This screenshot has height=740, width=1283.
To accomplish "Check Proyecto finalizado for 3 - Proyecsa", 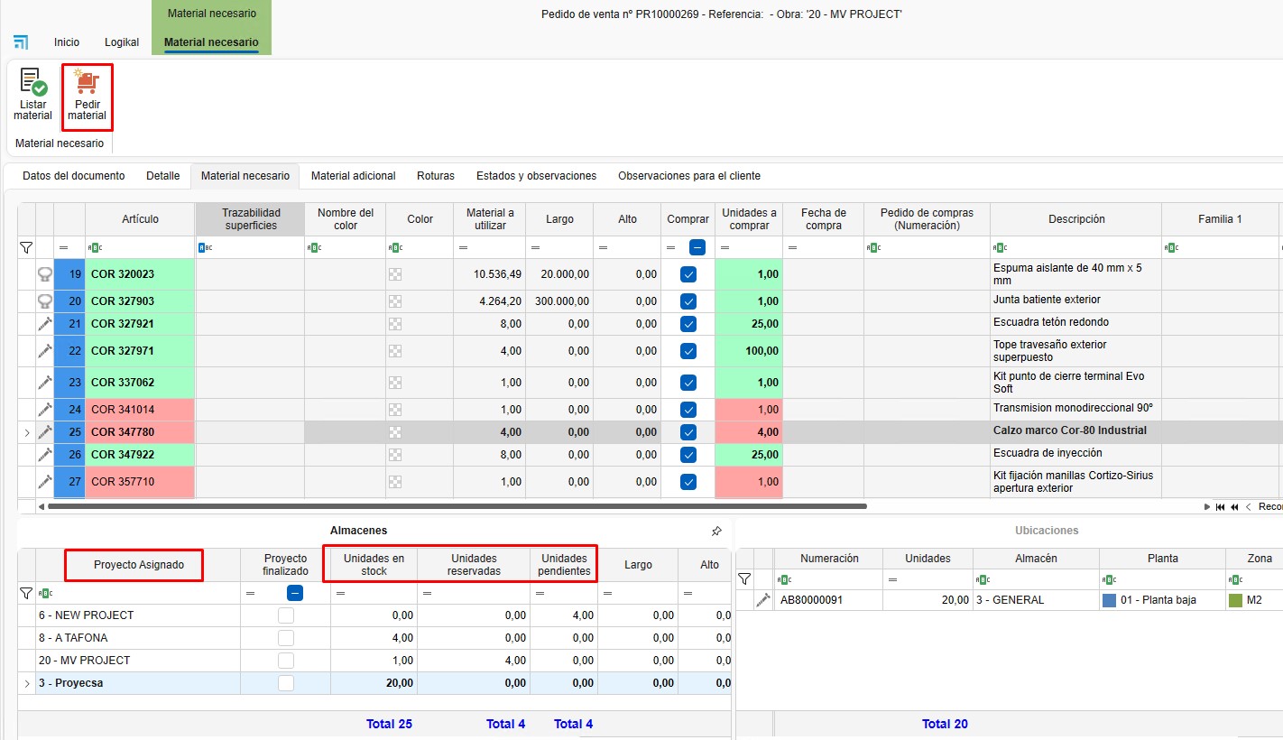I will [286, 683].
